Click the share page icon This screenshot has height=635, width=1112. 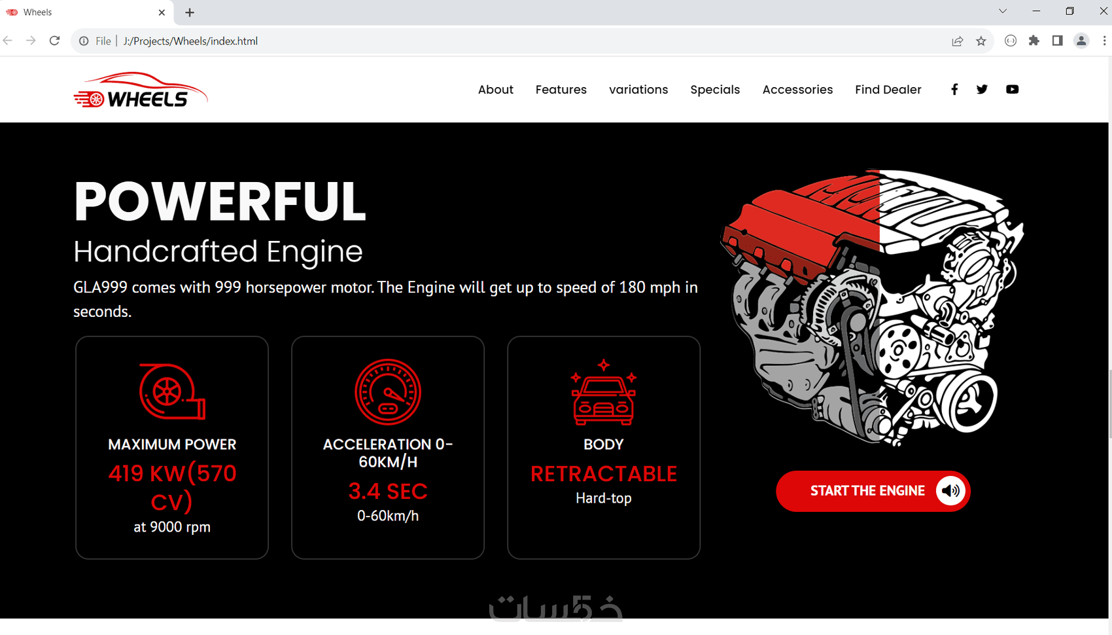958,41
